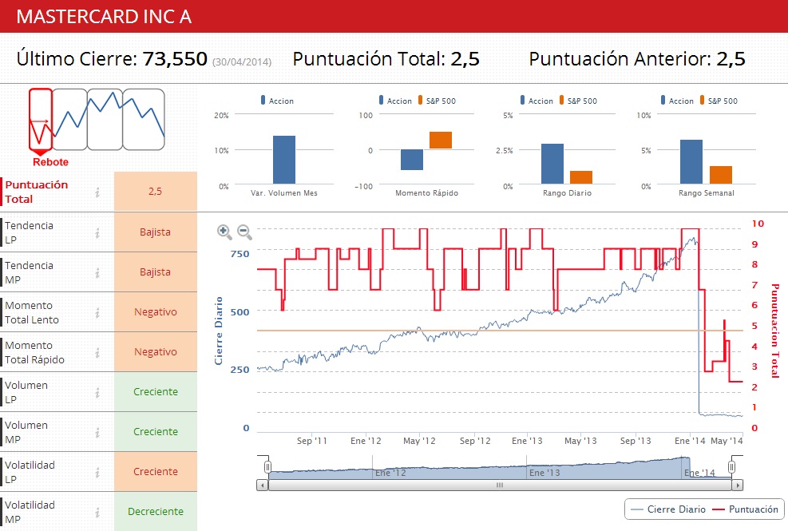This screenshot has height=531, width=788.
Task: Click the zoom in magnifier icon
Action: [x=224, y=232]
